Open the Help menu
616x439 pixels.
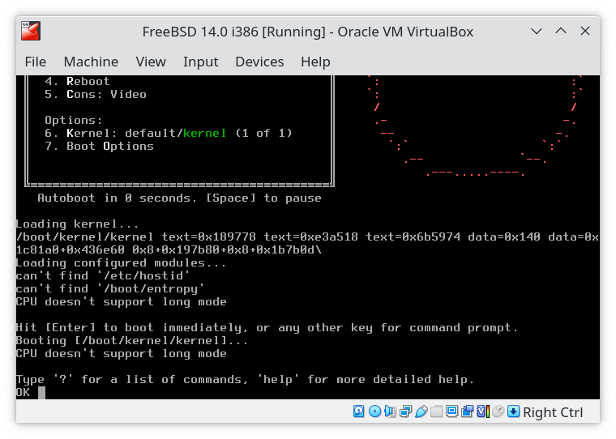pos(315,62)
